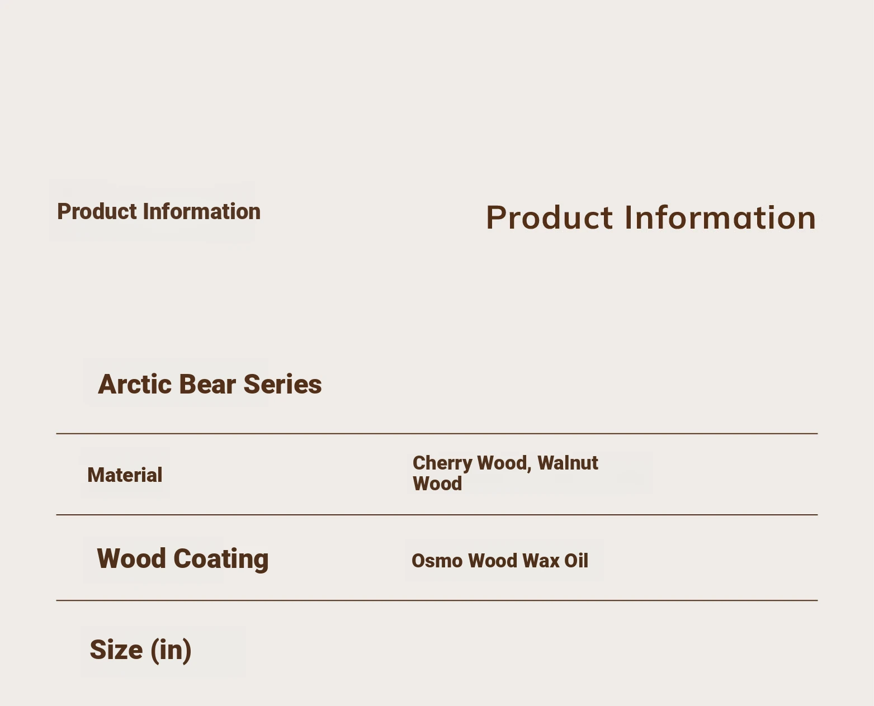Click the divider line beneath Arctic Bear Series
Image resolution: width=874 pixels, height=706 pixels.
pos(437,433)
